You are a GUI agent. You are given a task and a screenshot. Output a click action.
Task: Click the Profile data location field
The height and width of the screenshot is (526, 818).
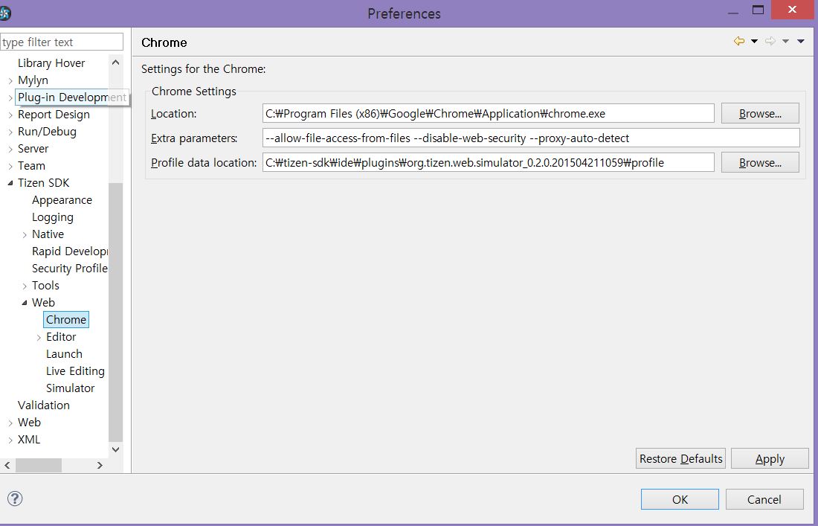tap(489, 162)
